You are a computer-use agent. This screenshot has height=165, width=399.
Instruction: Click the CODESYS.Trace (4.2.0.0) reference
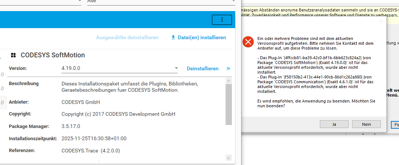(91, 151)
